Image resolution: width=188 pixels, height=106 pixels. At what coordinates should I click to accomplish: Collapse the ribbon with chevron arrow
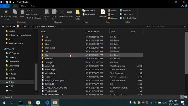182,6
